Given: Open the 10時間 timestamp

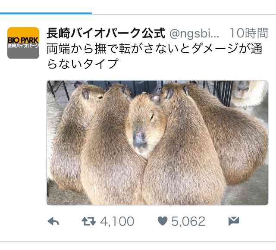Looking at the screenshot, I should pos(249,33).
